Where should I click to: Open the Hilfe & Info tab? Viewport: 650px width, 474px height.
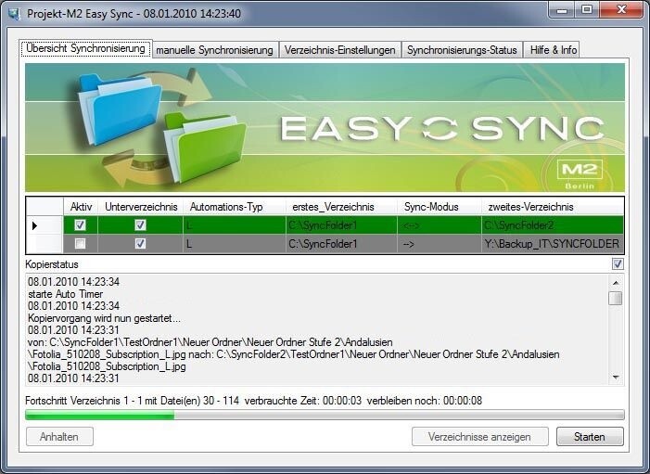(553, 50)
